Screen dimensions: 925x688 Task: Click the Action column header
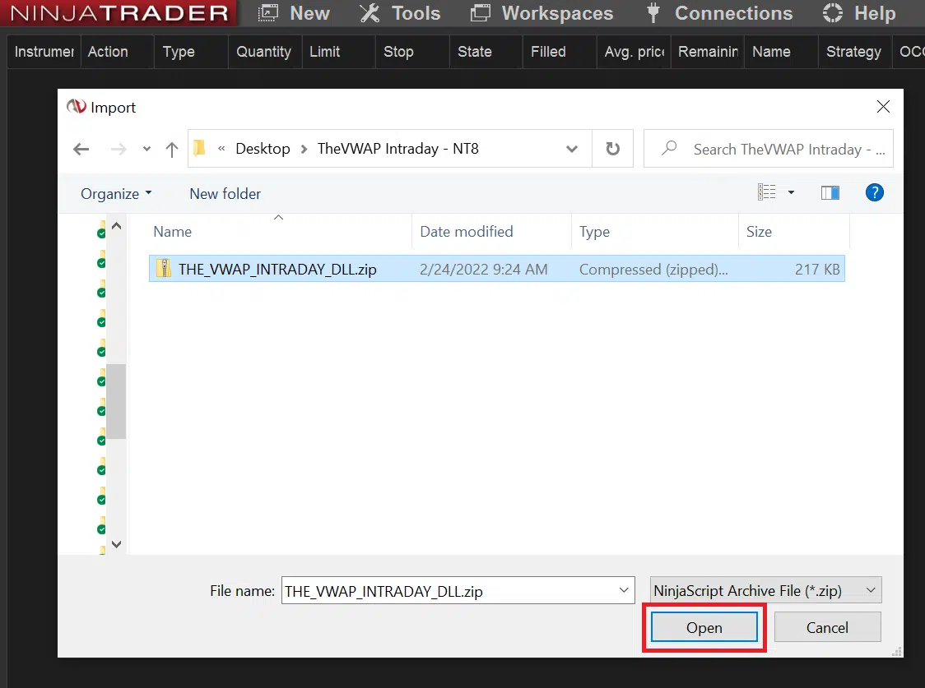point(118,52)
